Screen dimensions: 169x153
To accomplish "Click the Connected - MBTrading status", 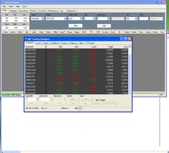I will (11, 95).
